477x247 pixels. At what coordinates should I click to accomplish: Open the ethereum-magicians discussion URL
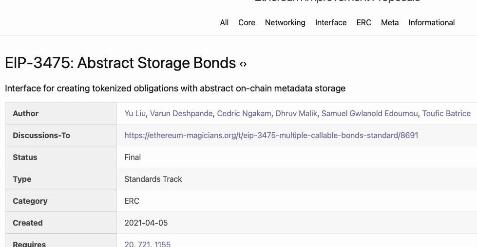coord(271,135)
